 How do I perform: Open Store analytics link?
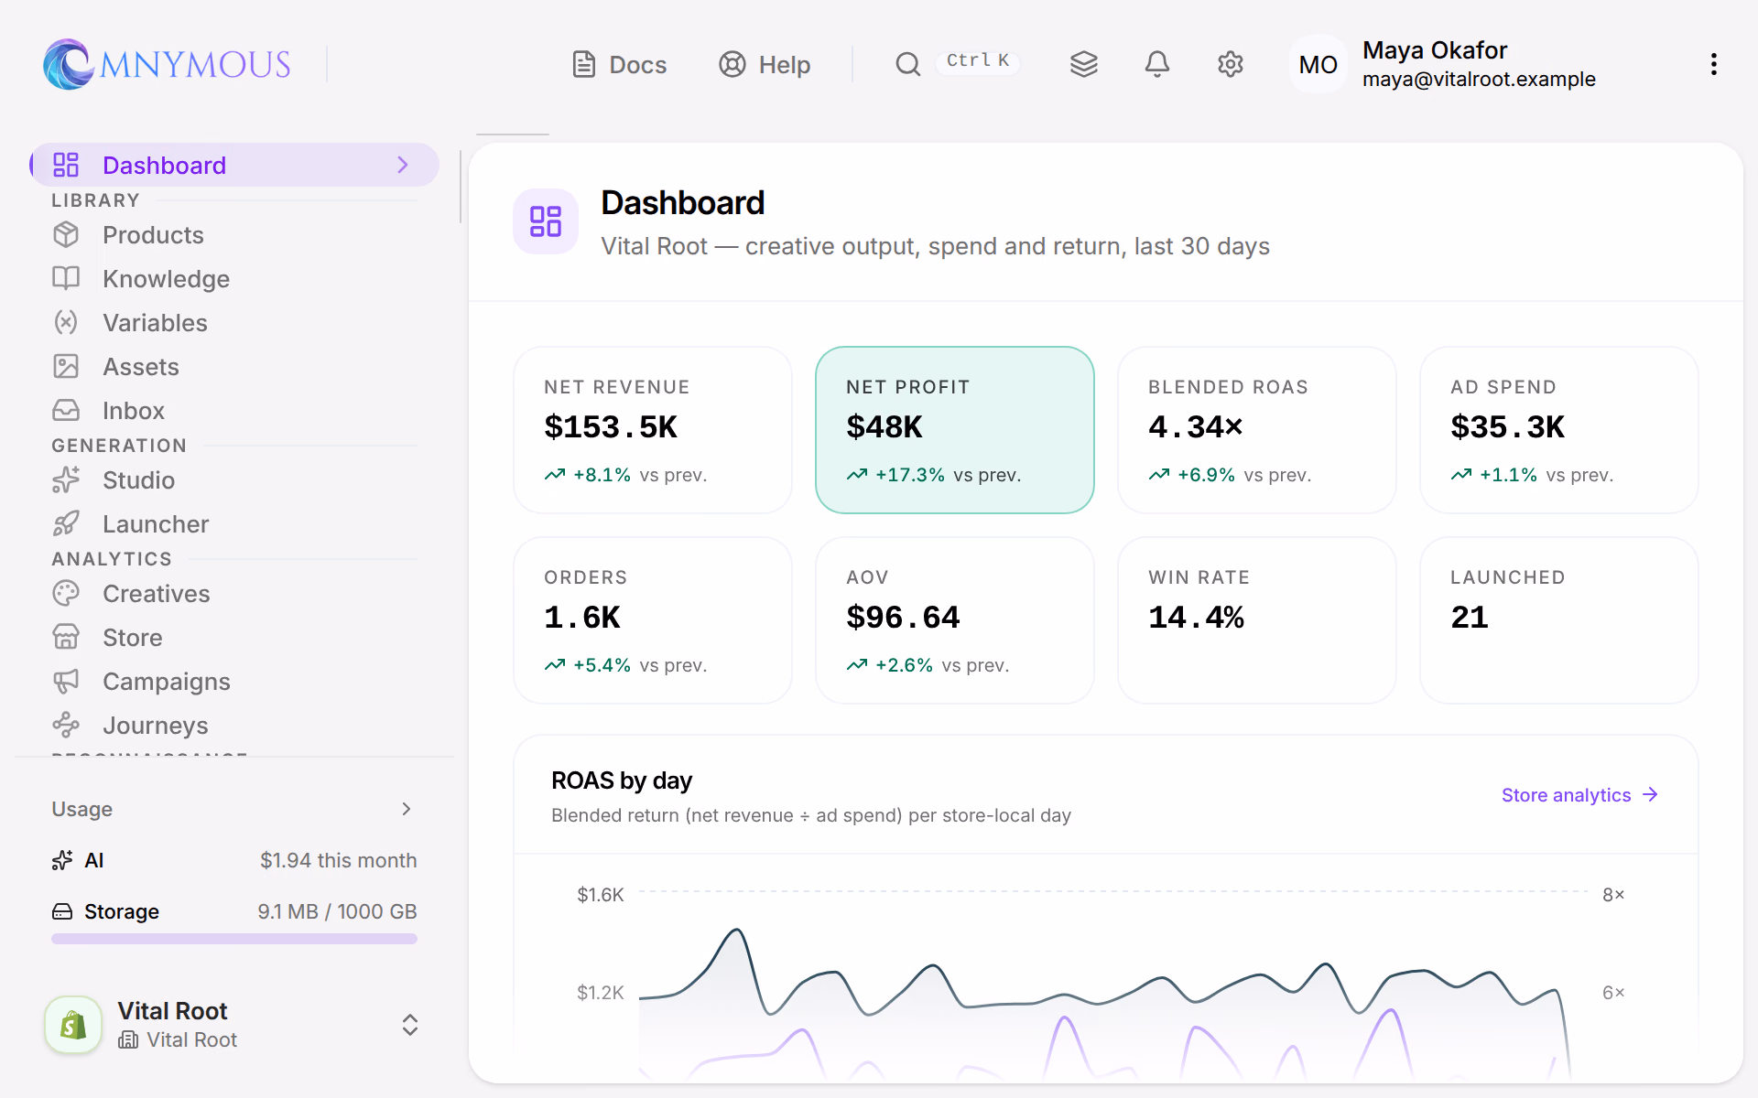tap(1580, 795)
